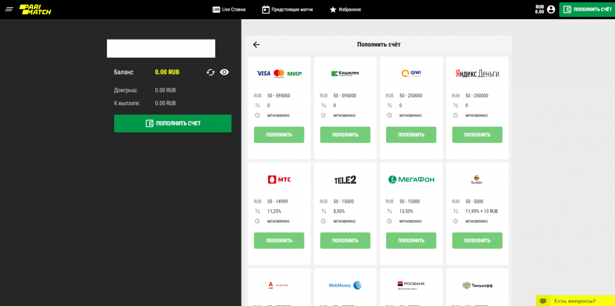Click top-right ПОПОЛНИТЬ СЧЁТ button
The width and height of the screenshot is (615, 306).
(587, 10)
